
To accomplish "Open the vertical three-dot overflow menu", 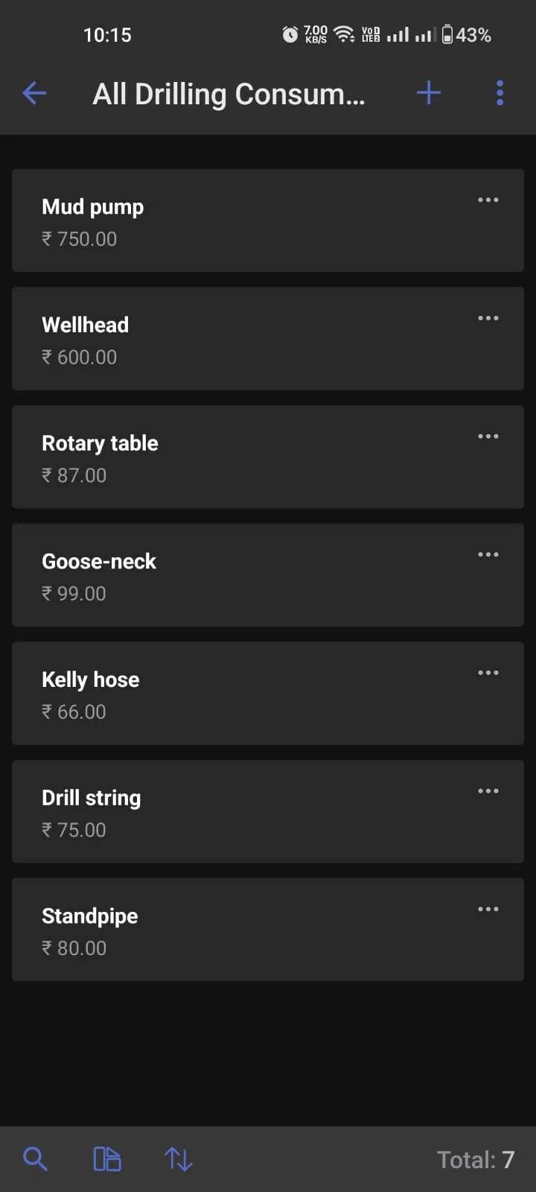I will (500, 93).
